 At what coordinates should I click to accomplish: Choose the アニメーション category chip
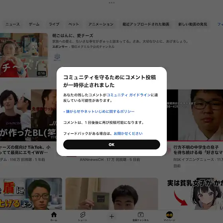pos(101,24)
